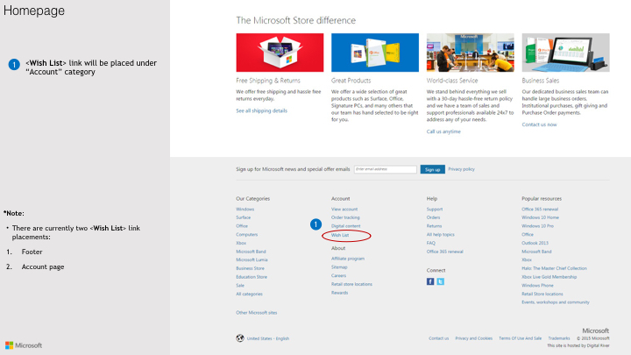Open Outlook 2013 link
Screen dimensions: 631x355
click(x=535, y=243)
